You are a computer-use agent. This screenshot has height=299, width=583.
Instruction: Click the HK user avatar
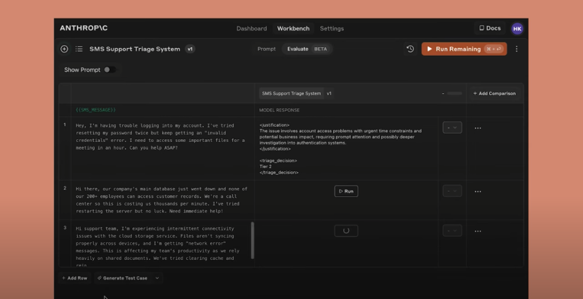(x=517, y=28)
